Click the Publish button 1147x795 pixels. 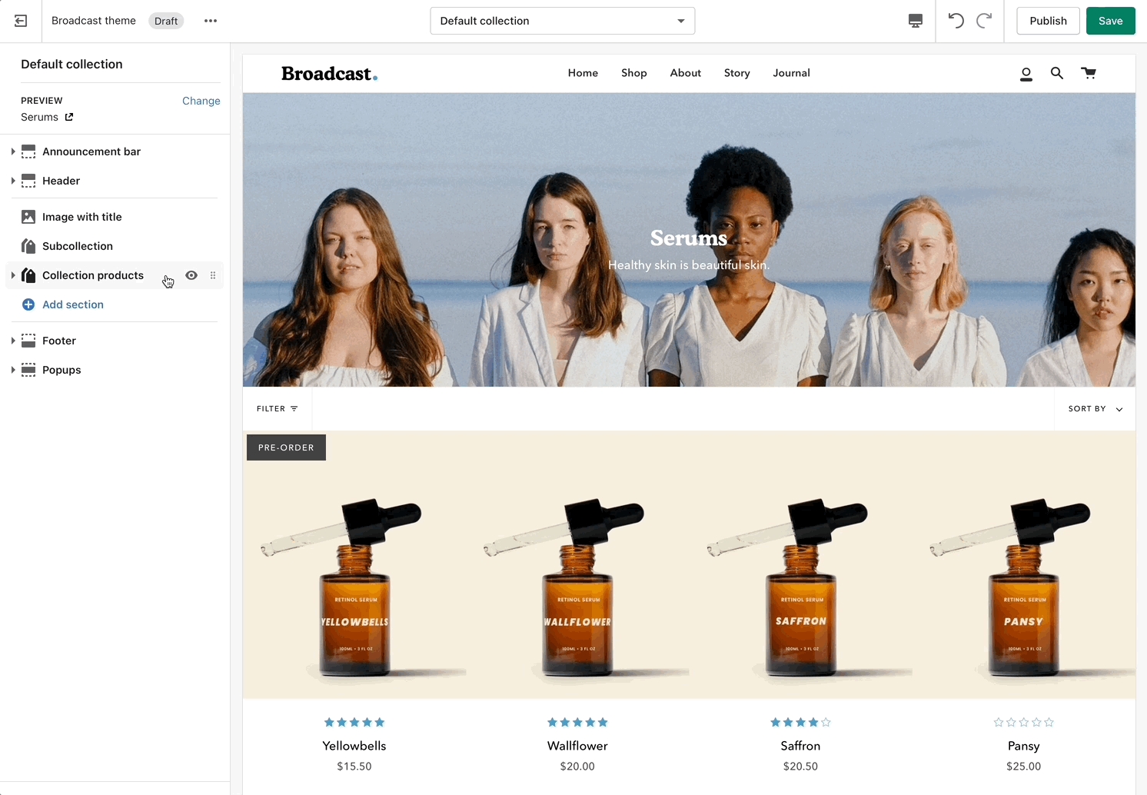point(1048,21)
